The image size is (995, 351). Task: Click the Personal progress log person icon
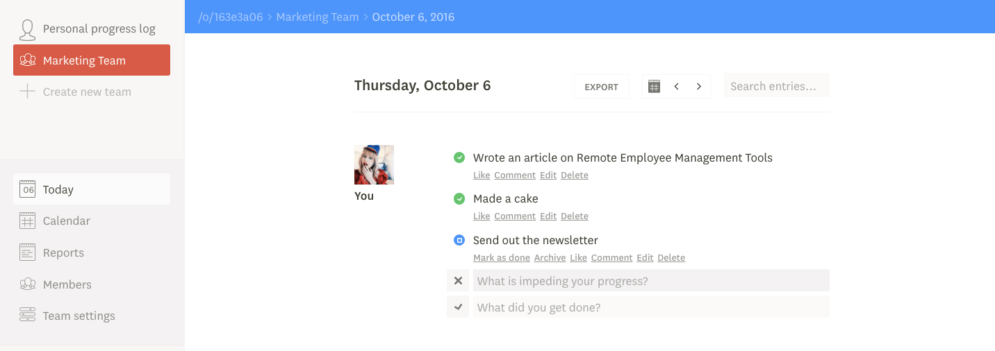tap(27, 29)
